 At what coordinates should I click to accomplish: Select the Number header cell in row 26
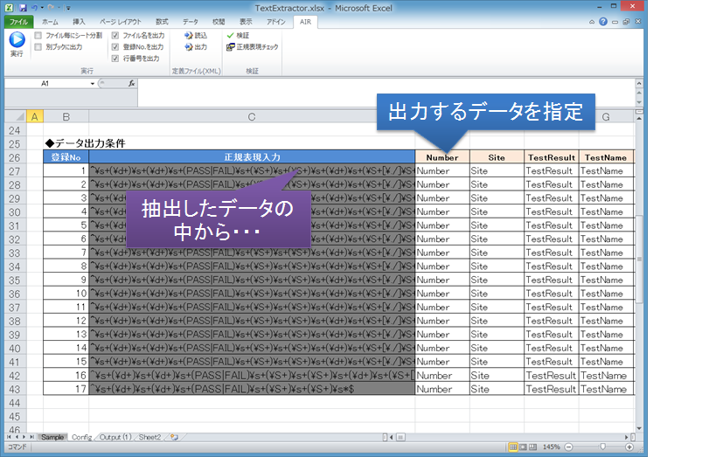pyautogui.click(x=441, y=157)
